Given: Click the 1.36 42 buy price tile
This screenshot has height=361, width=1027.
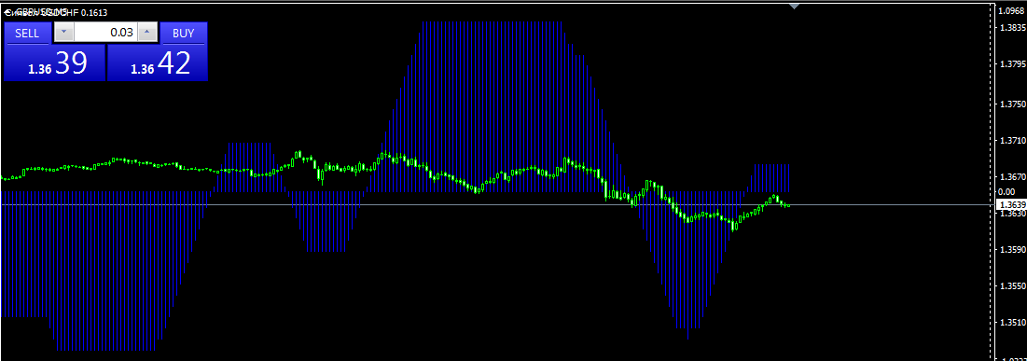Looking at the screenshot, I should (x=158, y=62).
